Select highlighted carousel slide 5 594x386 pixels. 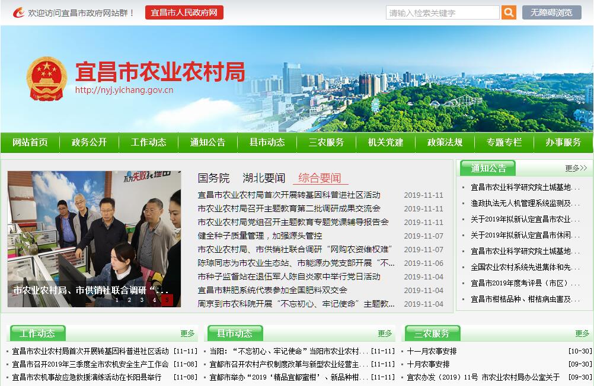167,300
